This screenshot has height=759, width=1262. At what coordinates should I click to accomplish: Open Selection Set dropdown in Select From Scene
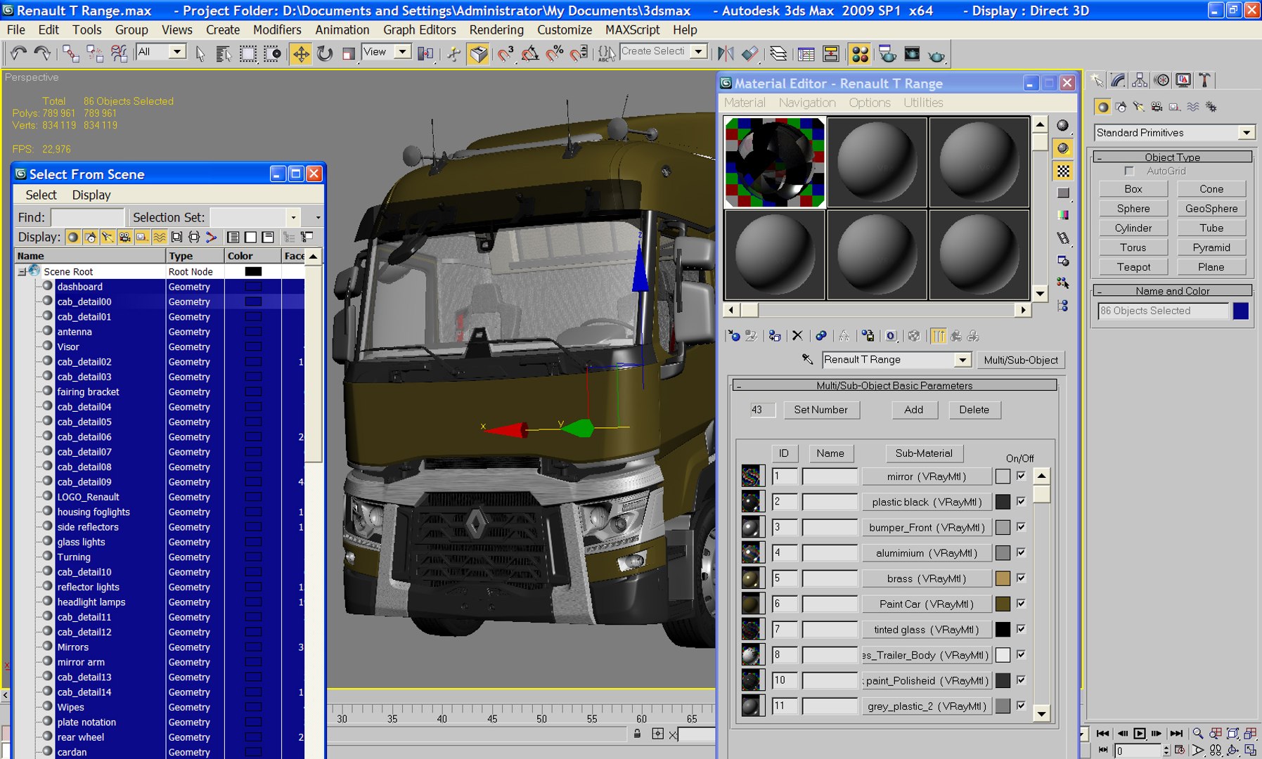(294, 218)
